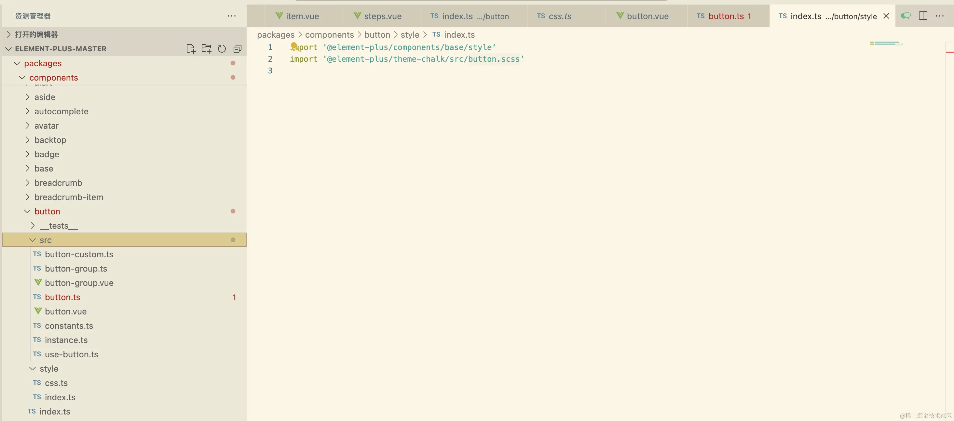Collapse all folders in explorer

pyautogui.click(x=238, y=49)
